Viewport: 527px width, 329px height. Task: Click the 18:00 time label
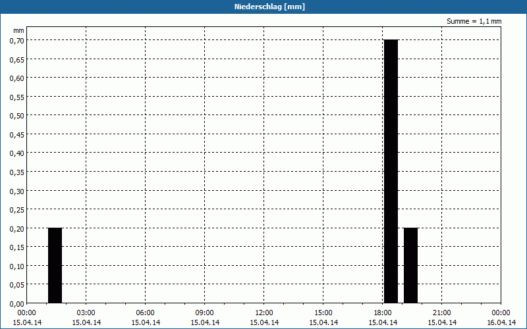pyautogui.click(x=383, y=313)
